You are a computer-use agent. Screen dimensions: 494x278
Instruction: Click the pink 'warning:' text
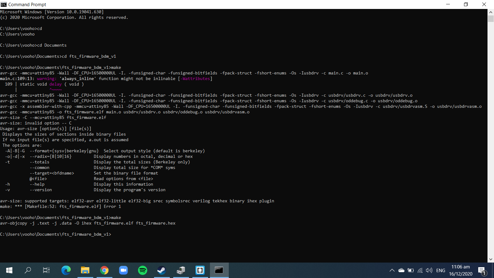point(47,78)
